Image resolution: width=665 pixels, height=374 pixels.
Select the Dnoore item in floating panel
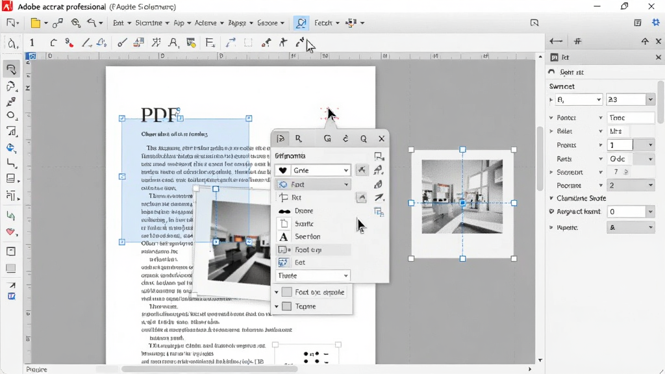(x=313, y=211)
